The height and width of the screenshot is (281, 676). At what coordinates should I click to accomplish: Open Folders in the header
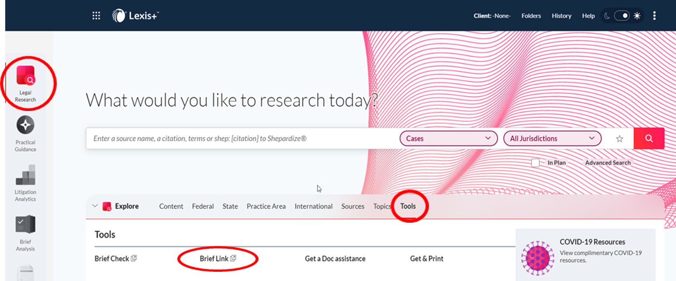point(531,16)
